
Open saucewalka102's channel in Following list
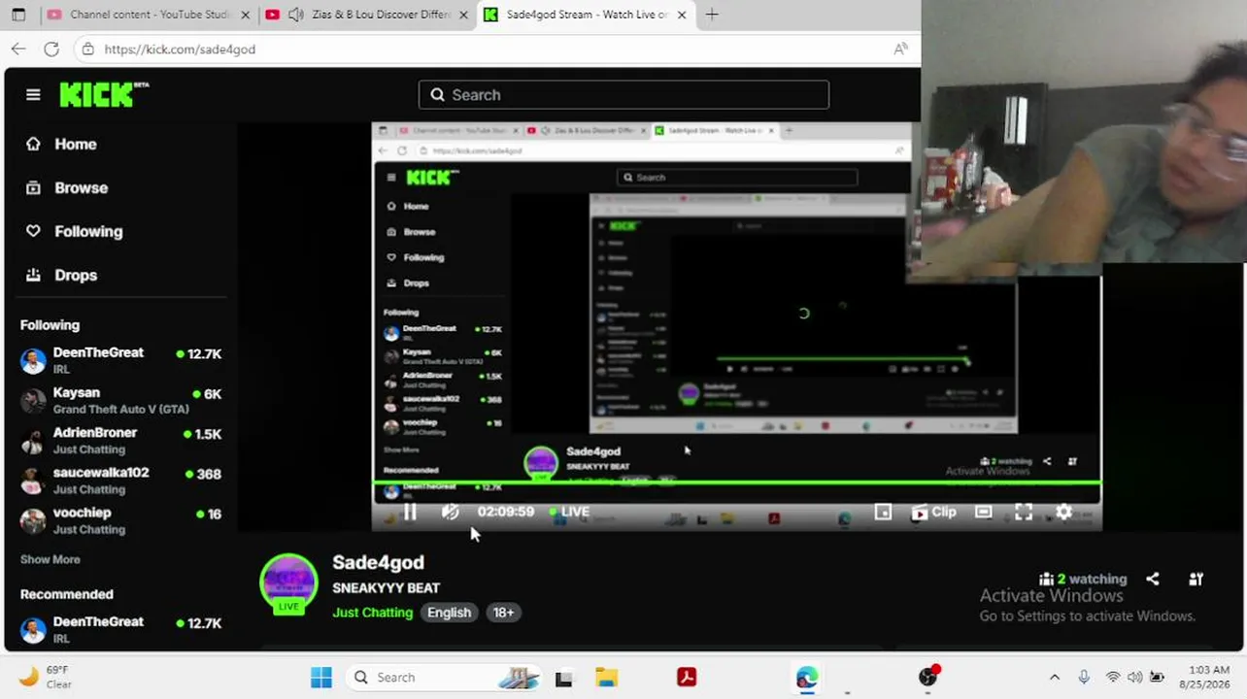pyautogui.click(x=121, y=481)
